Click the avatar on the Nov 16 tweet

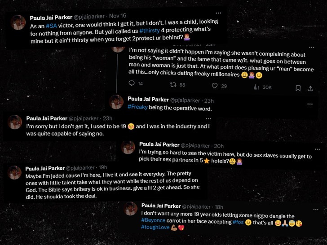(18, 22)
